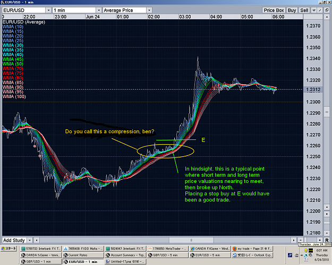Click the horizontal scrollbar thumb
This screenshot has width=332, height=265.
tap(191, 240)
